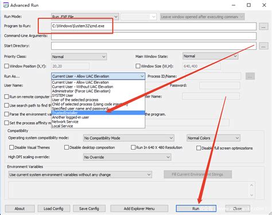Expand the Priority Class dropdown
Screen dimensions: 272x215
(x=79, y=57)
